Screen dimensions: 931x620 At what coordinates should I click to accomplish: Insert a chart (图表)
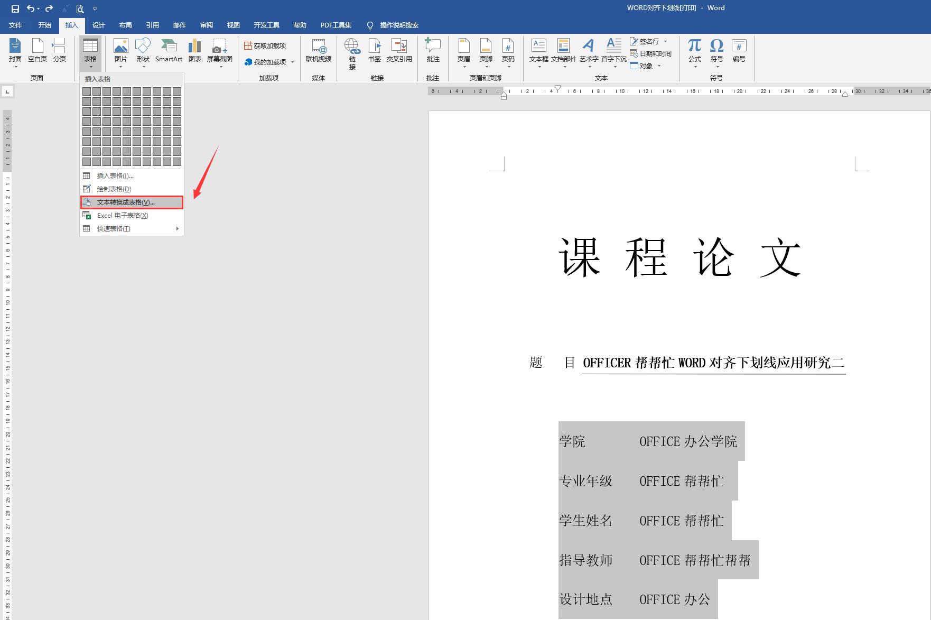click(194, 52)
